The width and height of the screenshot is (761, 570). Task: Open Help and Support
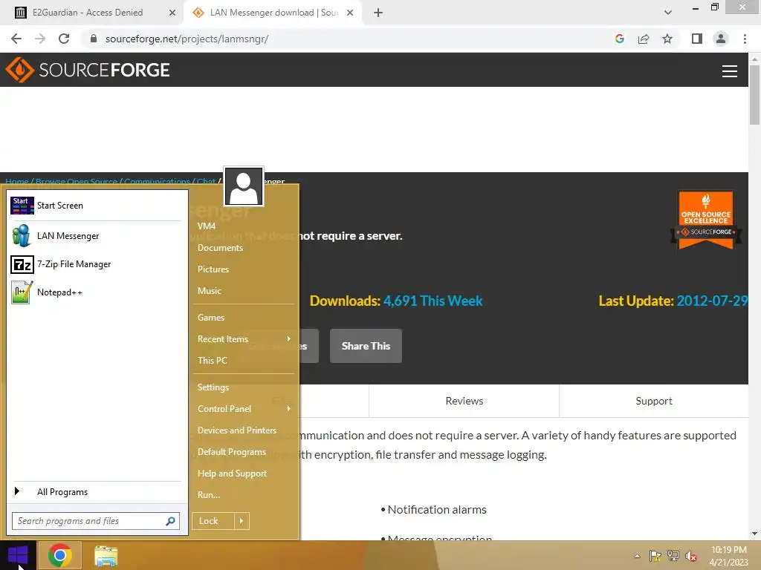point(232,474)
